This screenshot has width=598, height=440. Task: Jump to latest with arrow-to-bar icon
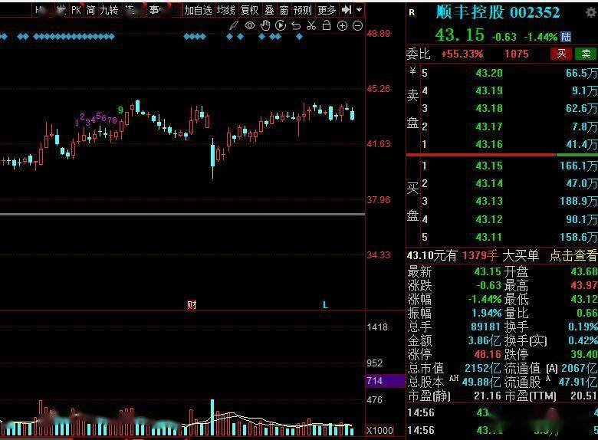pyautogui.click(x=347, y=10)
